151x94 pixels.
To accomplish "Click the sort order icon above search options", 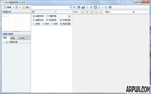I will [33, 12].
